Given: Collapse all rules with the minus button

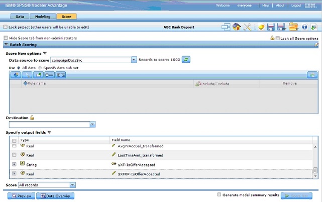Looking at the screenshot, I should [x=49, y=75].
